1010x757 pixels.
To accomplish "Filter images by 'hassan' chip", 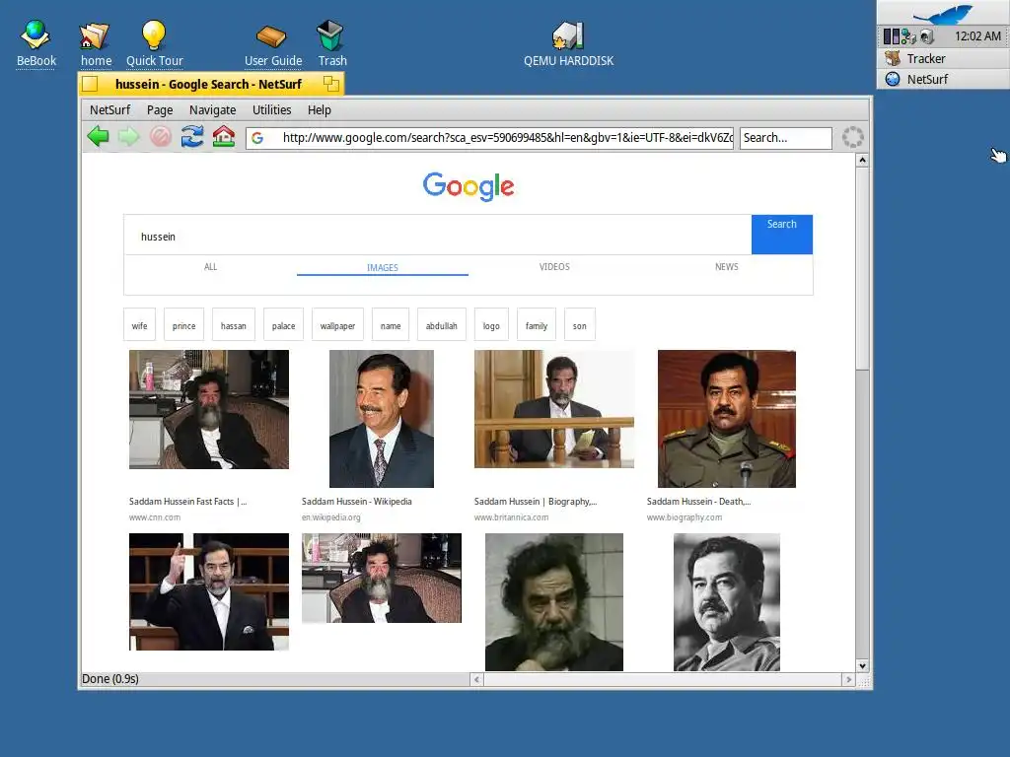I will 233,323.
